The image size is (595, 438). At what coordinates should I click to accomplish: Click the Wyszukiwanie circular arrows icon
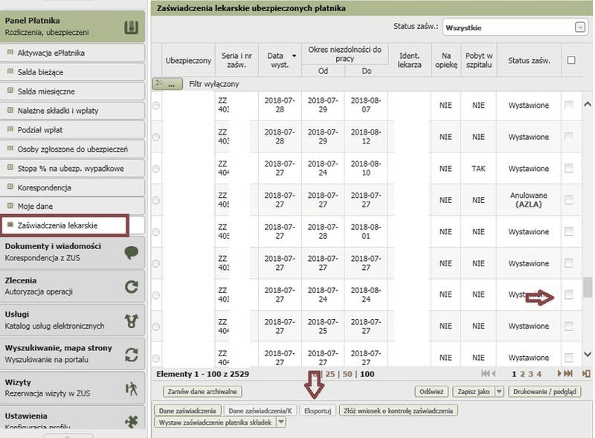point(132,355)
